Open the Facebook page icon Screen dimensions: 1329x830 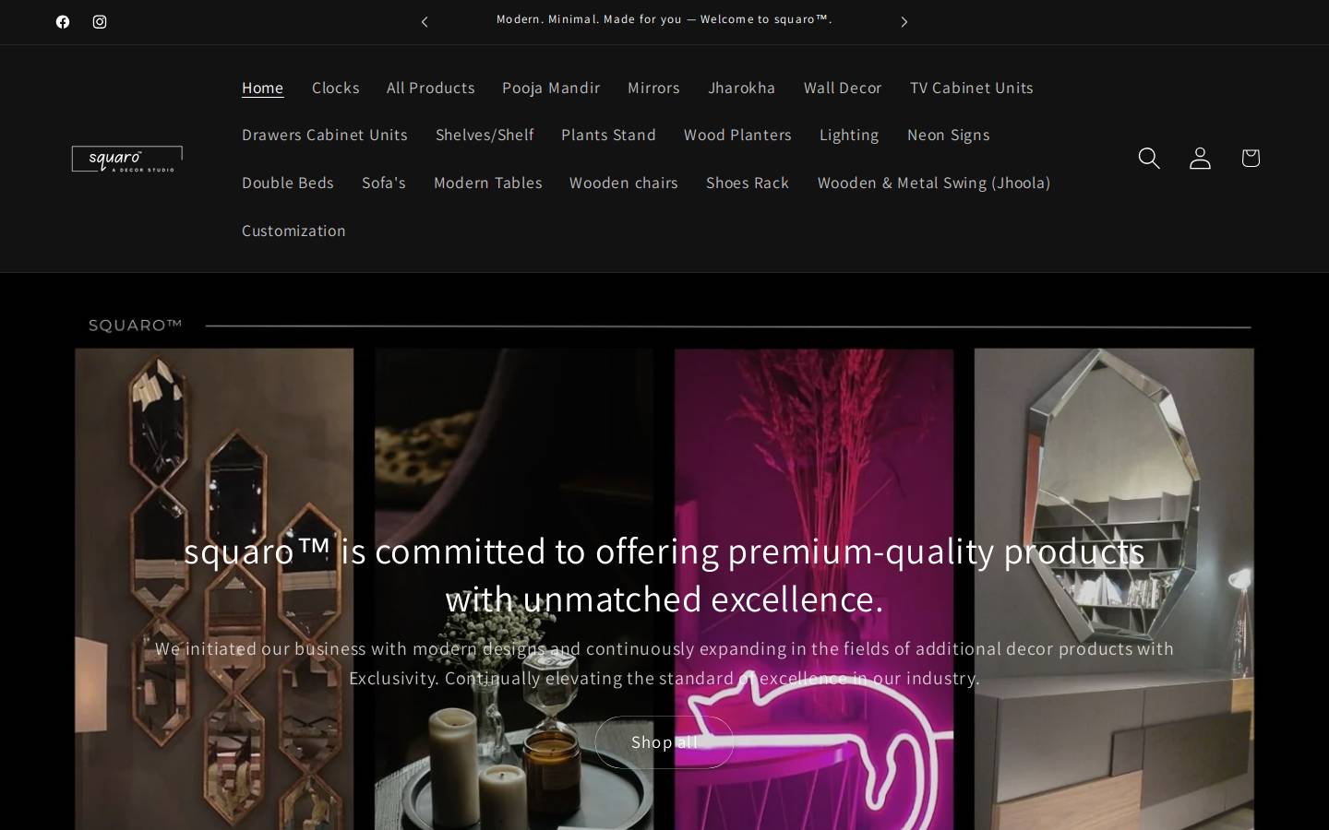tap(63, 22)
